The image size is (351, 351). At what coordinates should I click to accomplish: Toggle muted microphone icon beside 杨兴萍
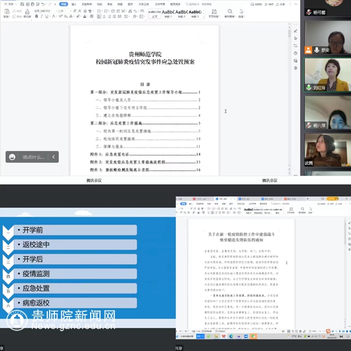[308, 125]
